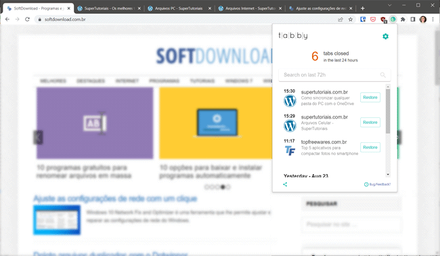
Task: Click the share page icon in address bar
Action: click(340, 20)
